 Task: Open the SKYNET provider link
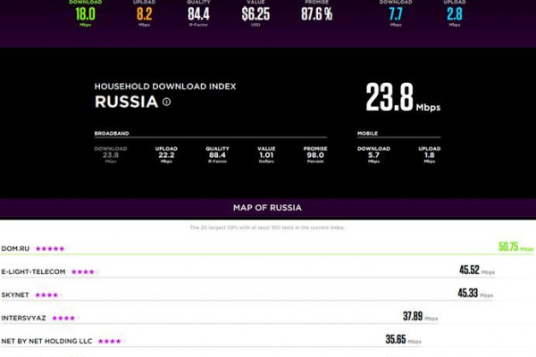pos(17,295)
